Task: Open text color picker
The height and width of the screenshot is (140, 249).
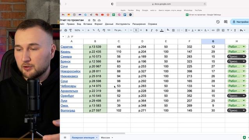Action: click(162, 30)
